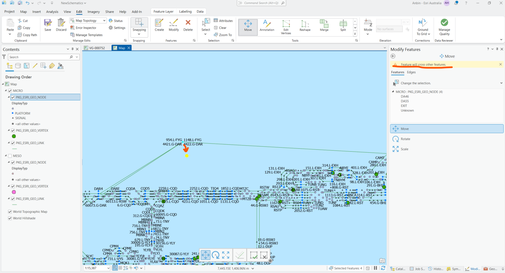Expand the Snapping options arrow
Viewport: 505px width, 273px height.
click(139, 34)
